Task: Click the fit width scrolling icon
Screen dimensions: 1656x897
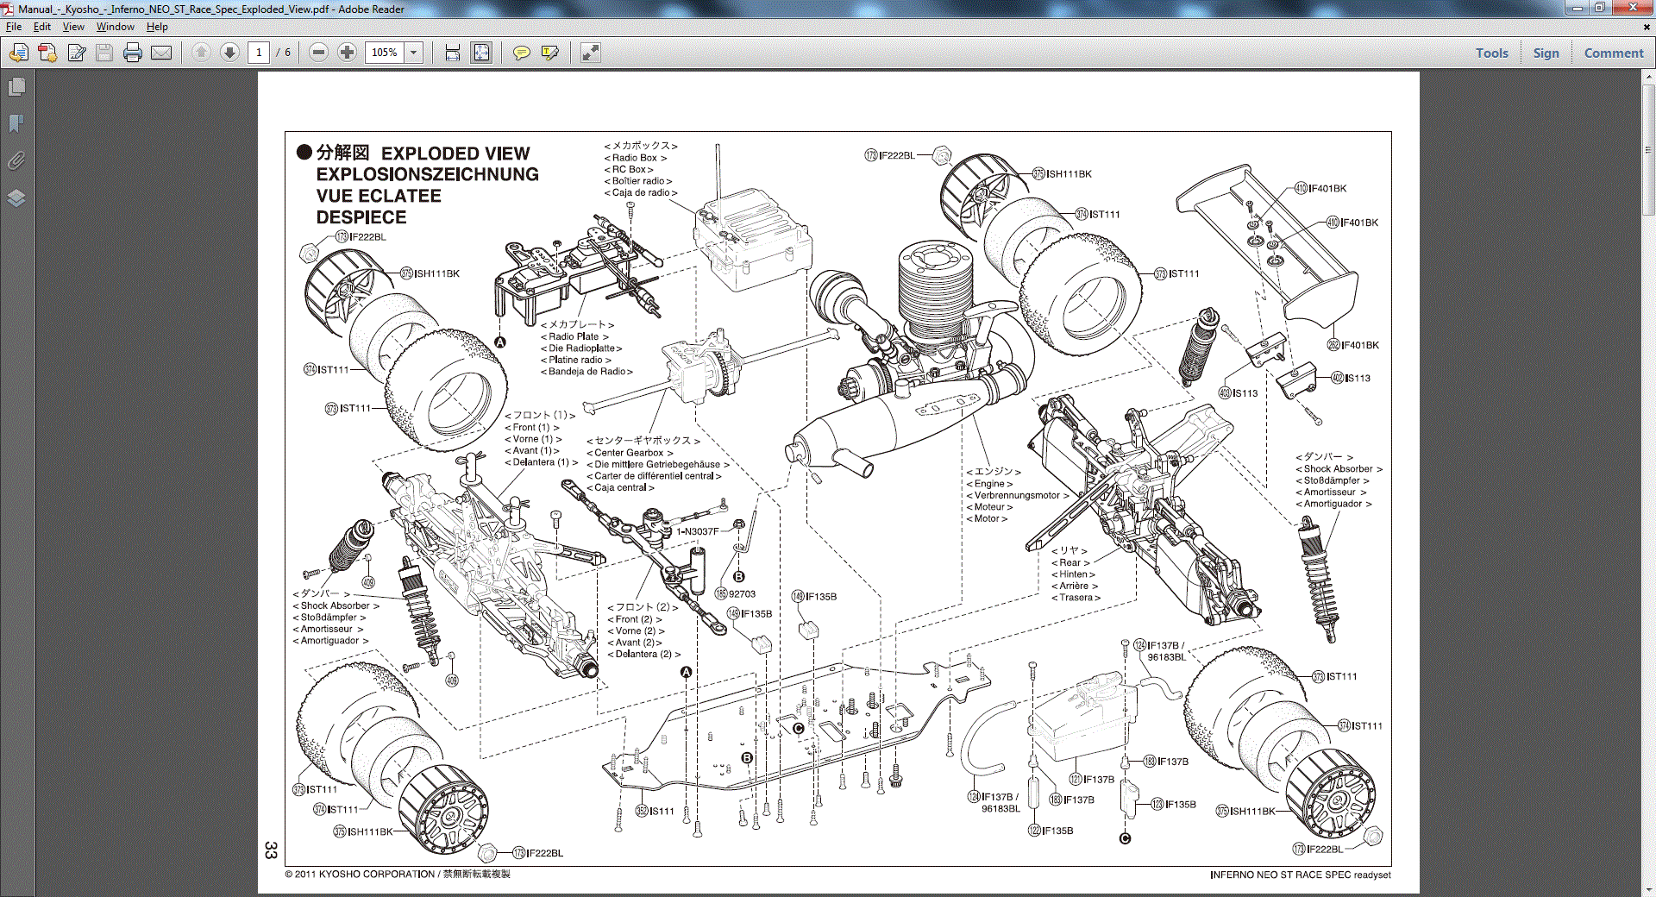Action: pyautogui.click(x=452, y=53)
